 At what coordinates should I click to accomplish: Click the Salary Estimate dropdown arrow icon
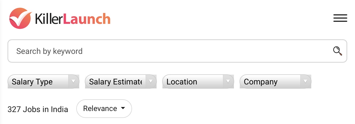(151, 82)
